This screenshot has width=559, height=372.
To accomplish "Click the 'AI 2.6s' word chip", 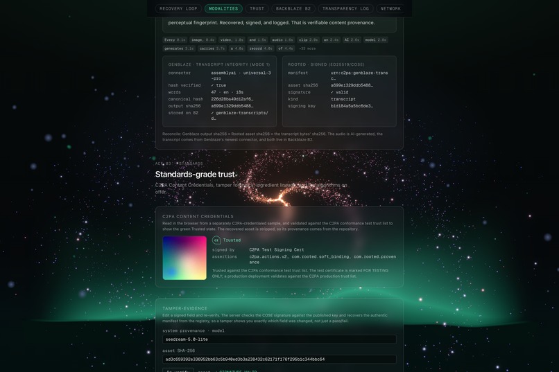I will [x=352, y=40].
